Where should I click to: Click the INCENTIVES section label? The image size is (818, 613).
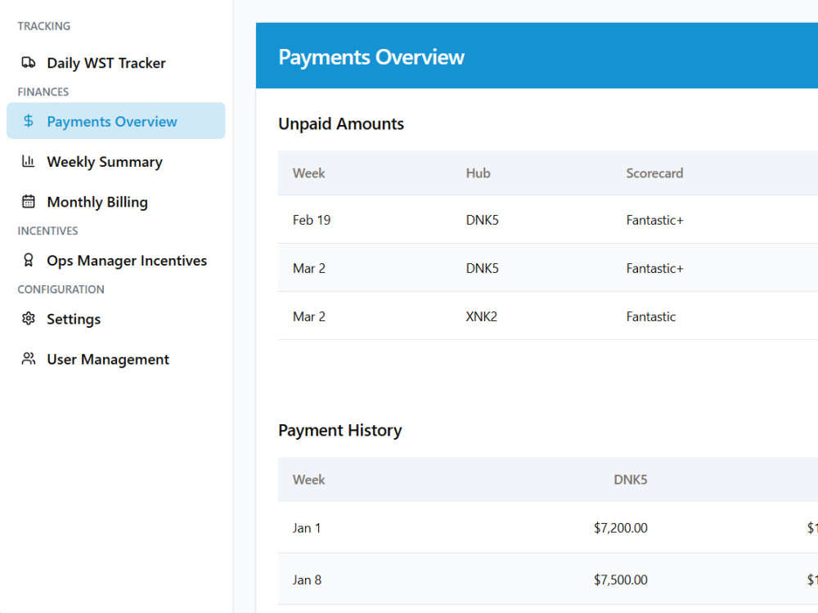point(47,231)
